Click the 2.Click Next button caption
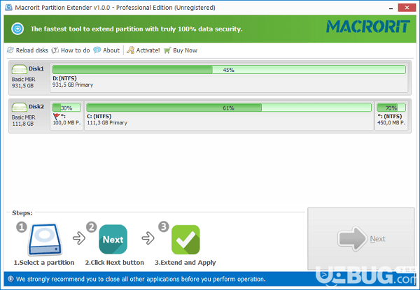 pos(115,263)
